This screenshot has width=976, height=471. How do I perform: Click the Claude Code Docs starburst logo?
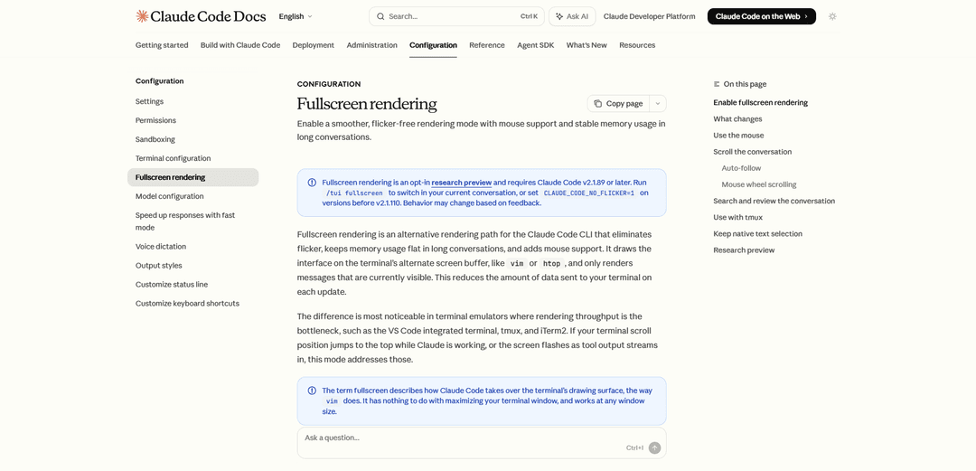pyautogui.click(x=142, y=16)
